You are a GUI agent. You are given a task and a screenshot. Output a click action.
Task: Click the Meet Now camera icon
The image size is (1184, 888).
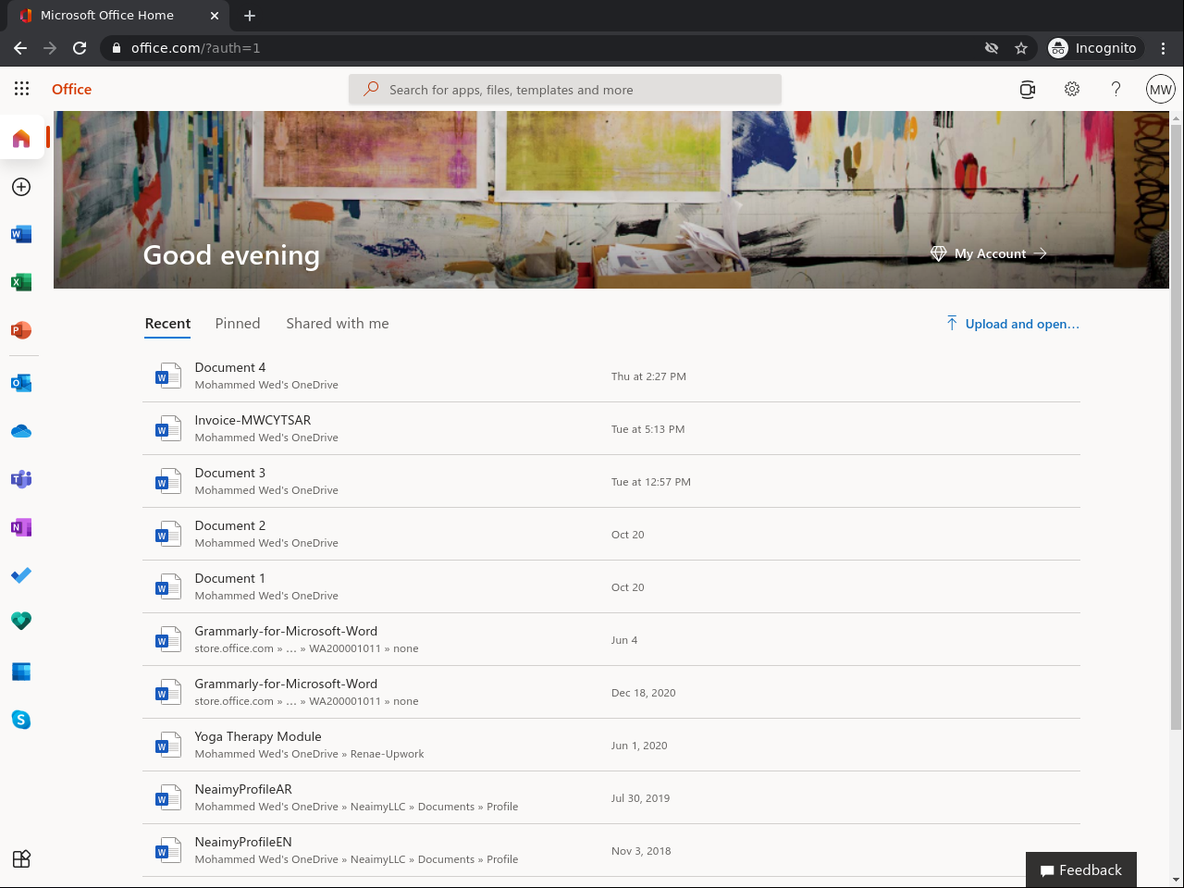click(1027, 89)
